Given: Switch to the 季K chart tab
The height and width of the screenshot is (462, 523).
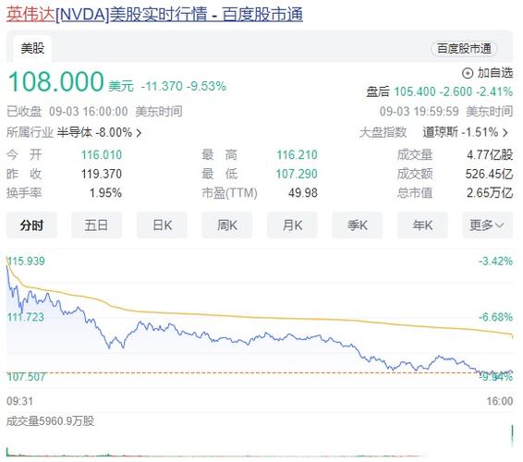Looking at the screenshot, I should 358,225.
